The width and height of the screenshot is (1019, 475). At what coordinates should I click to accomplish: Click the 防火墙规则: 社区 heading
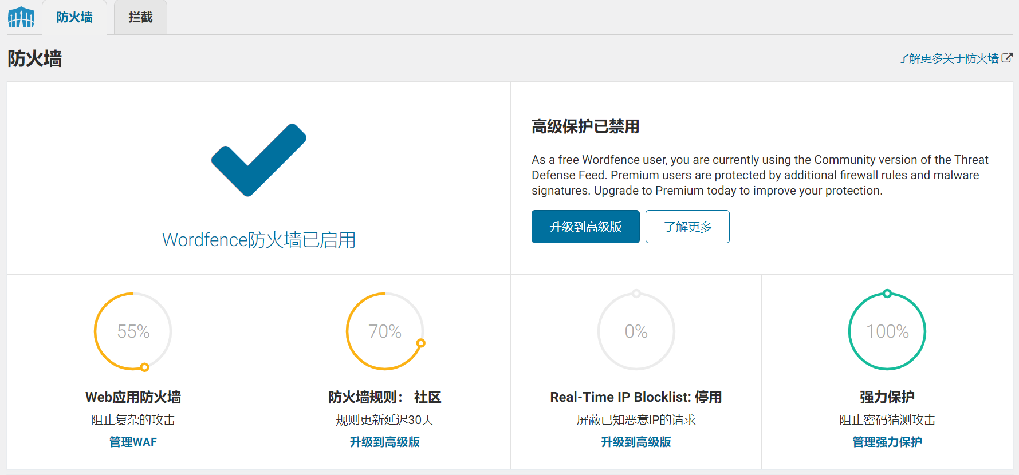coord(385,397)
